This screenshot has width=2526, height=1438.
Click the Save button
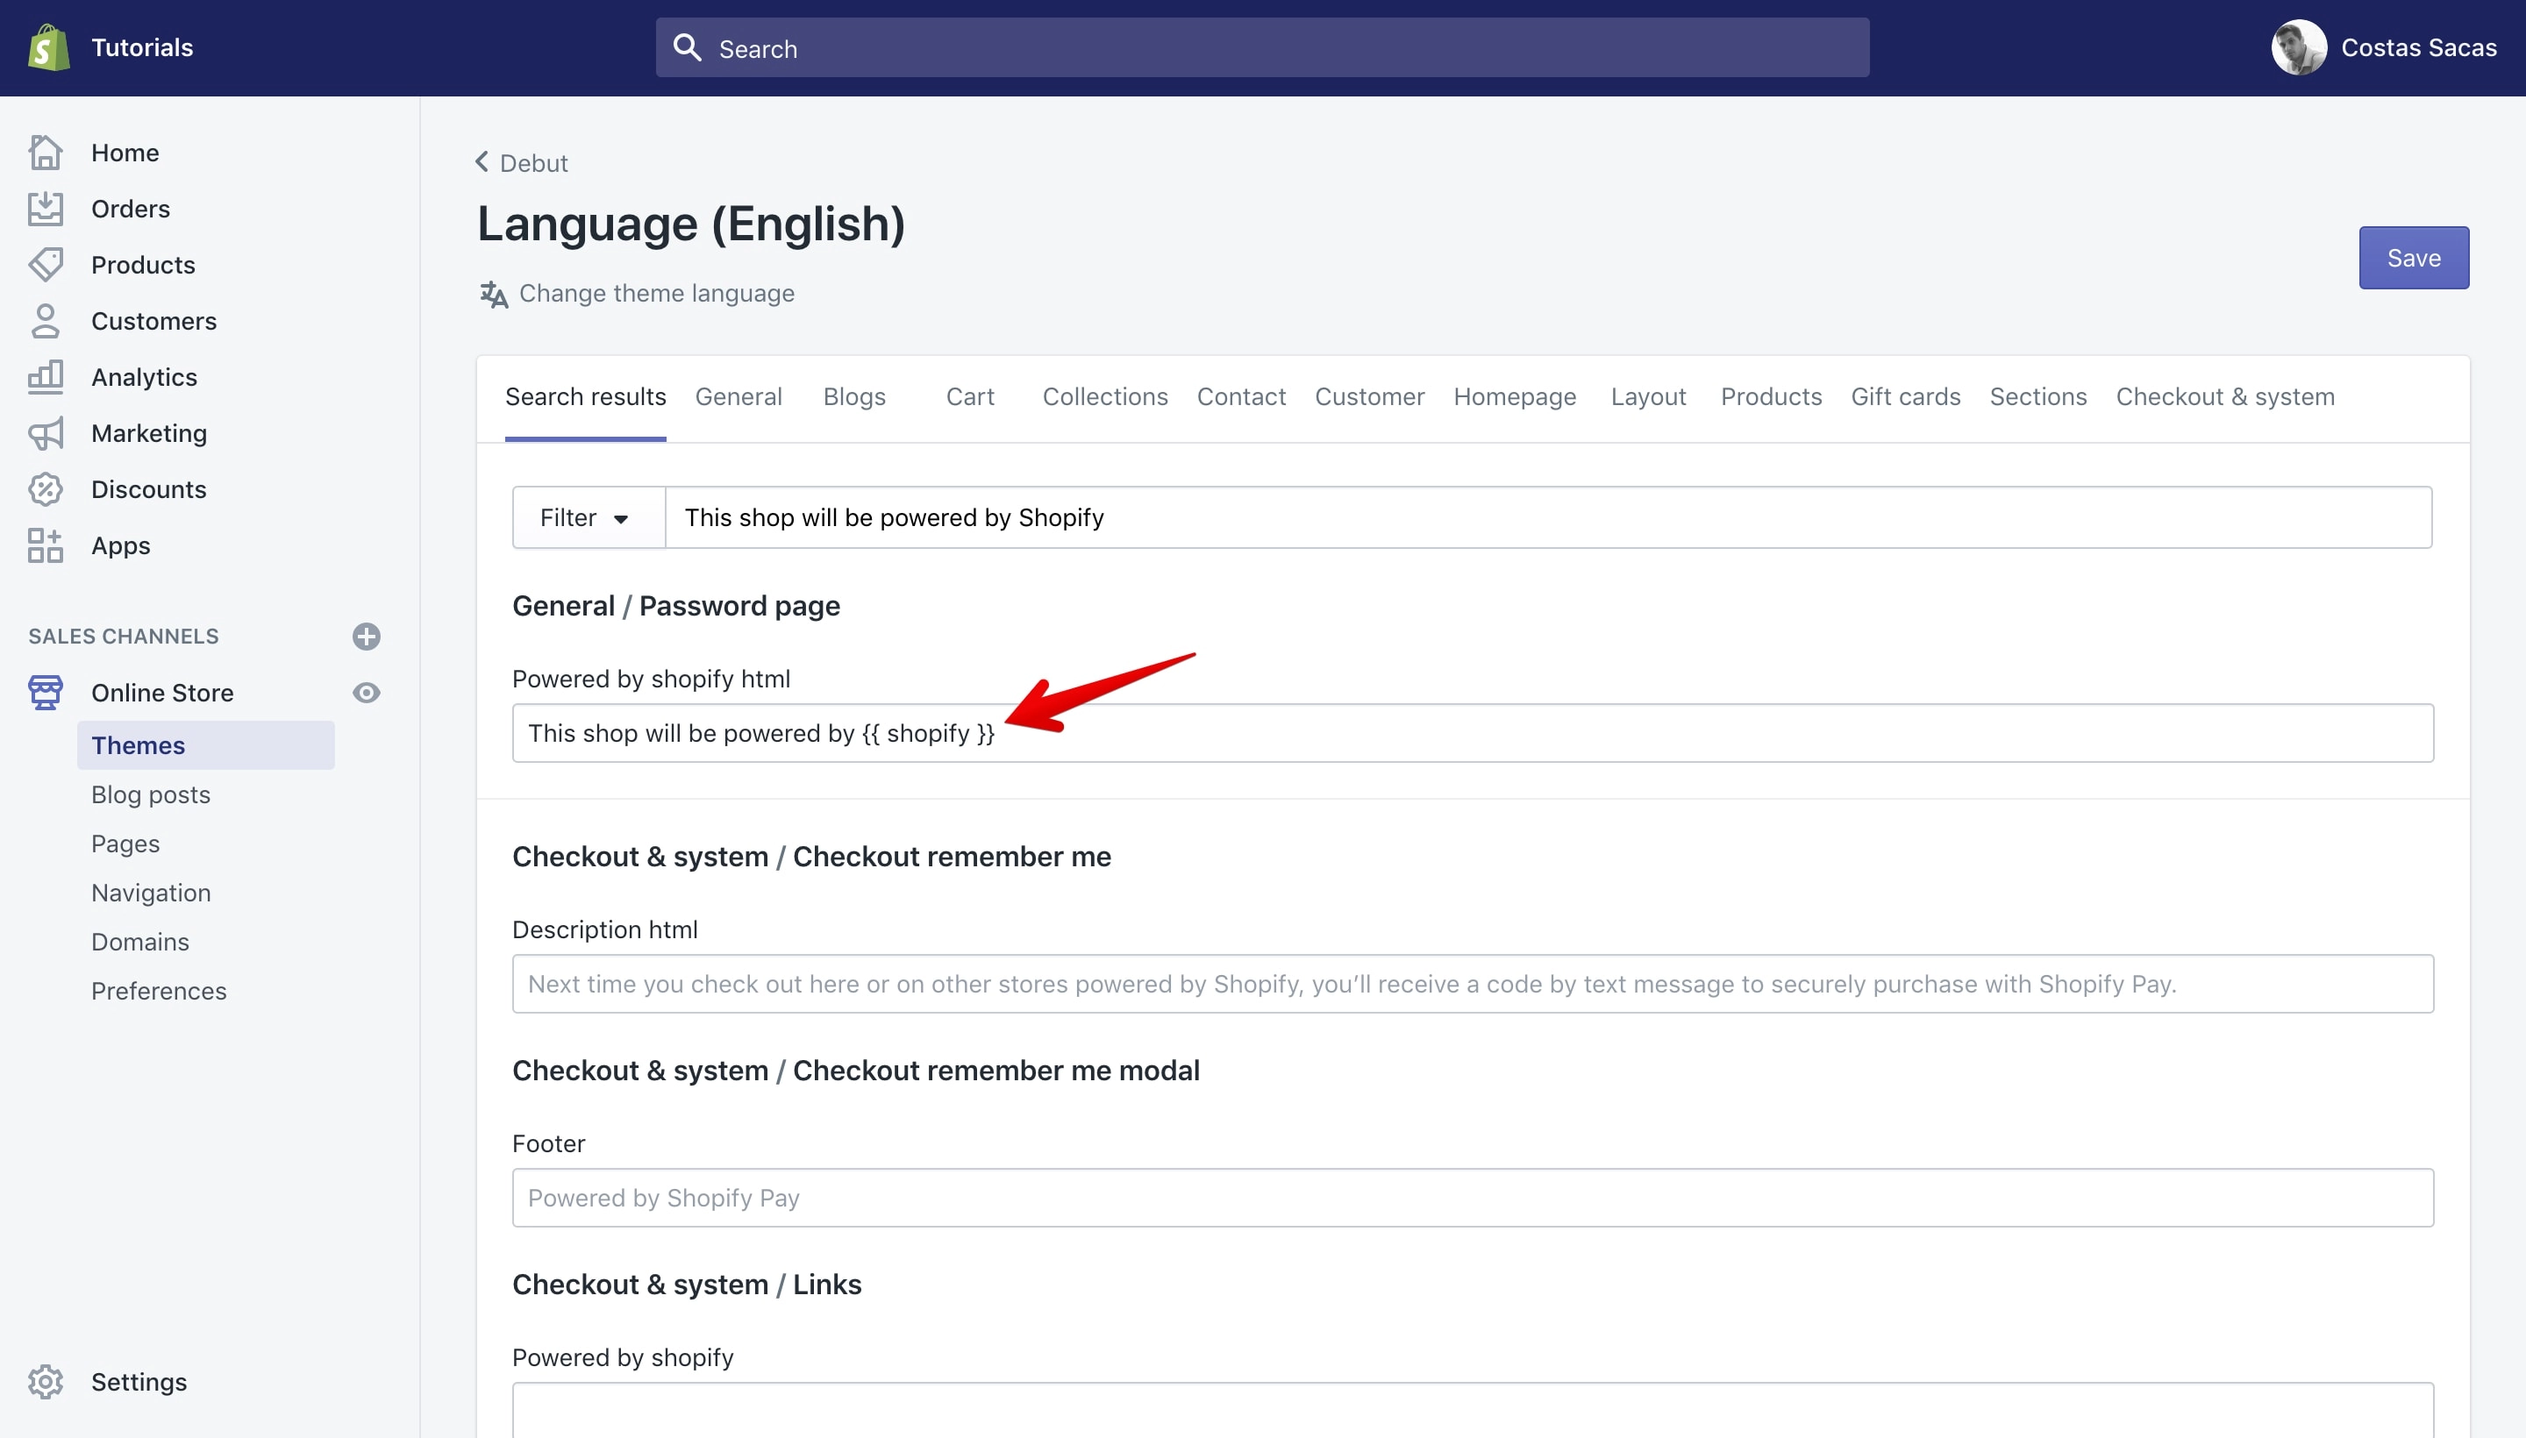click(2414, 258)
